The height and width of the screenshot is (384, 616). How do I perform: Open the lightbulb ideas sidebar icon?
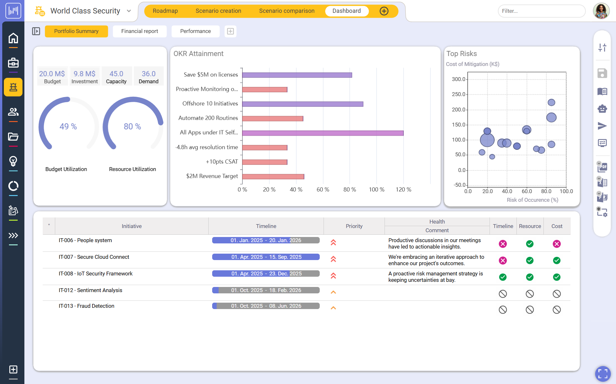(13, 161)
